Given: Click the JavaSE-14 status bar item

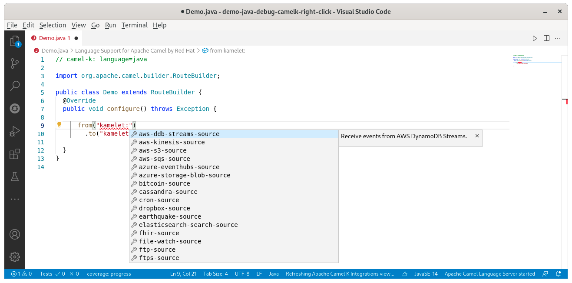Looking at the screenshot, I should coord(426,274).
